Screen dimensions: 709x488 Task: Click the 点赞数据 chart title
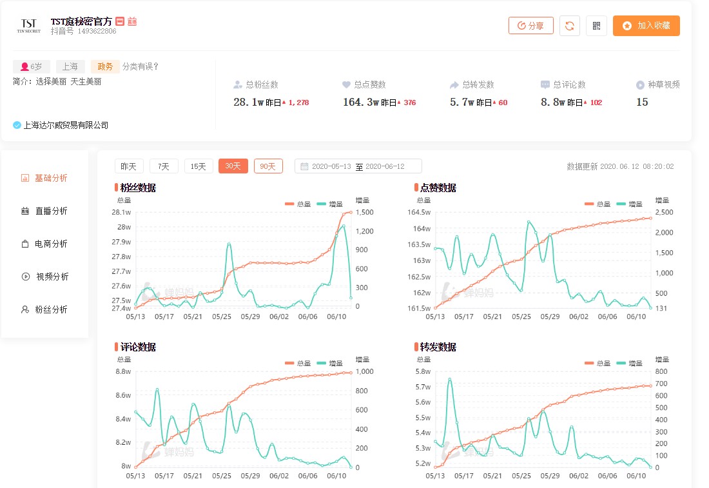tap(438, 188)
